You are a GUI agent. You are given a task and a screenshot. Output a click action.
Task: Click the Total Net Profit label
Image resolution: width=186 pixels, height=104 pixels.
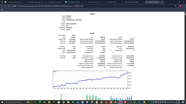click(62, 39)
